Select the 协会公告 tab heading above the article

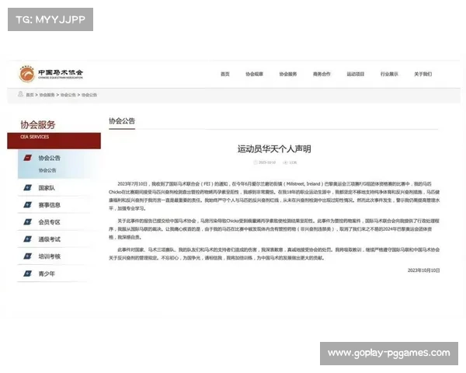(122, 121)
